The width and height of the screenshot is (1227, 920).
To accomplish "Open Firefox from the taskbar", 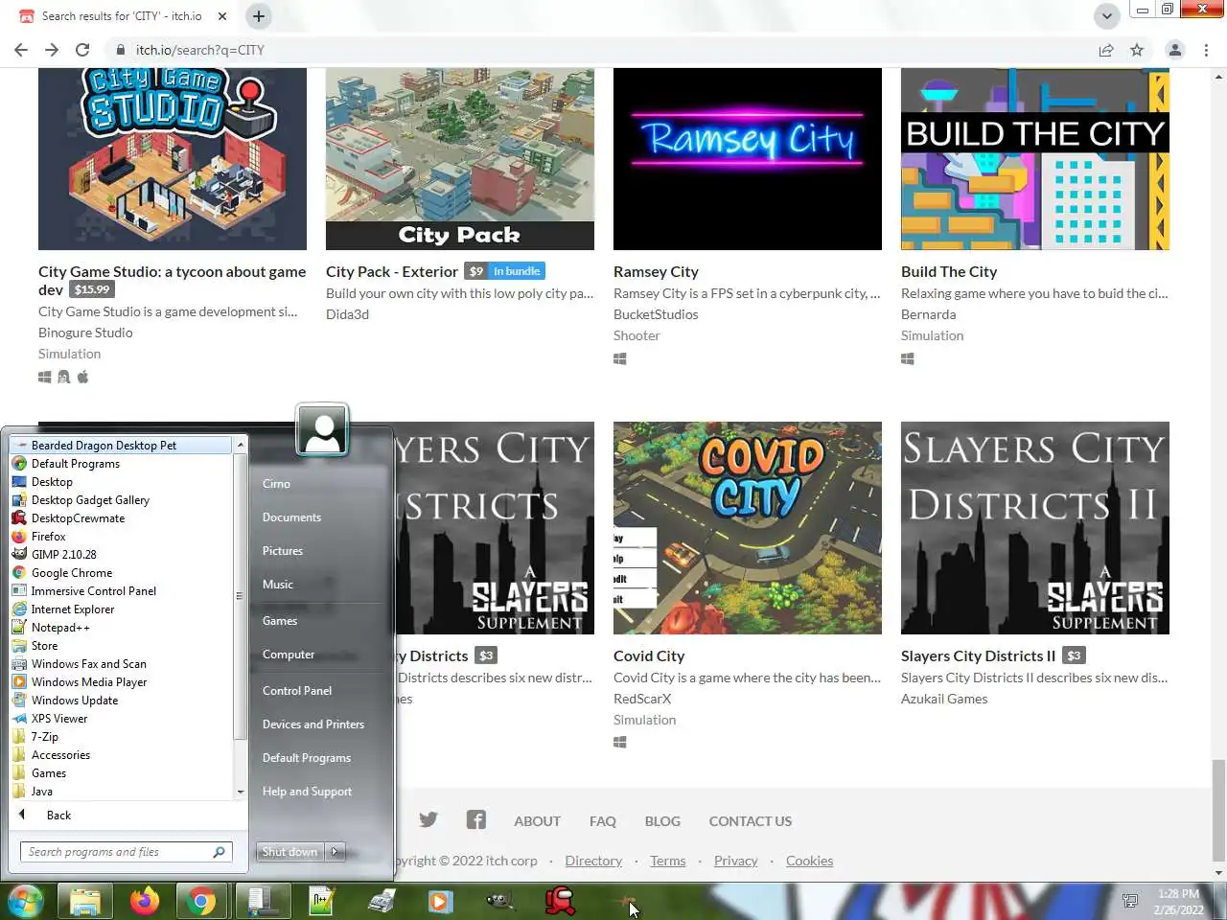I will click(145, 902).
